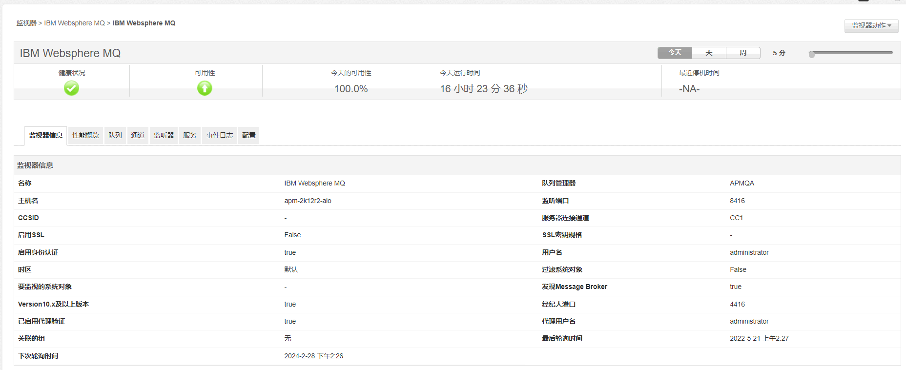Click the 监视器 breadcrumb link
This screenshot has height=370, width=906.
[x=26, y=23]
